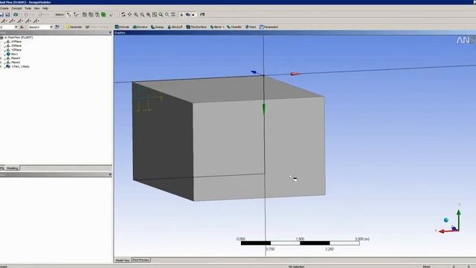Screen dimensions: 476x268
Task: Click the first edge display icon in second toolbar row
Action: [4, 21]
